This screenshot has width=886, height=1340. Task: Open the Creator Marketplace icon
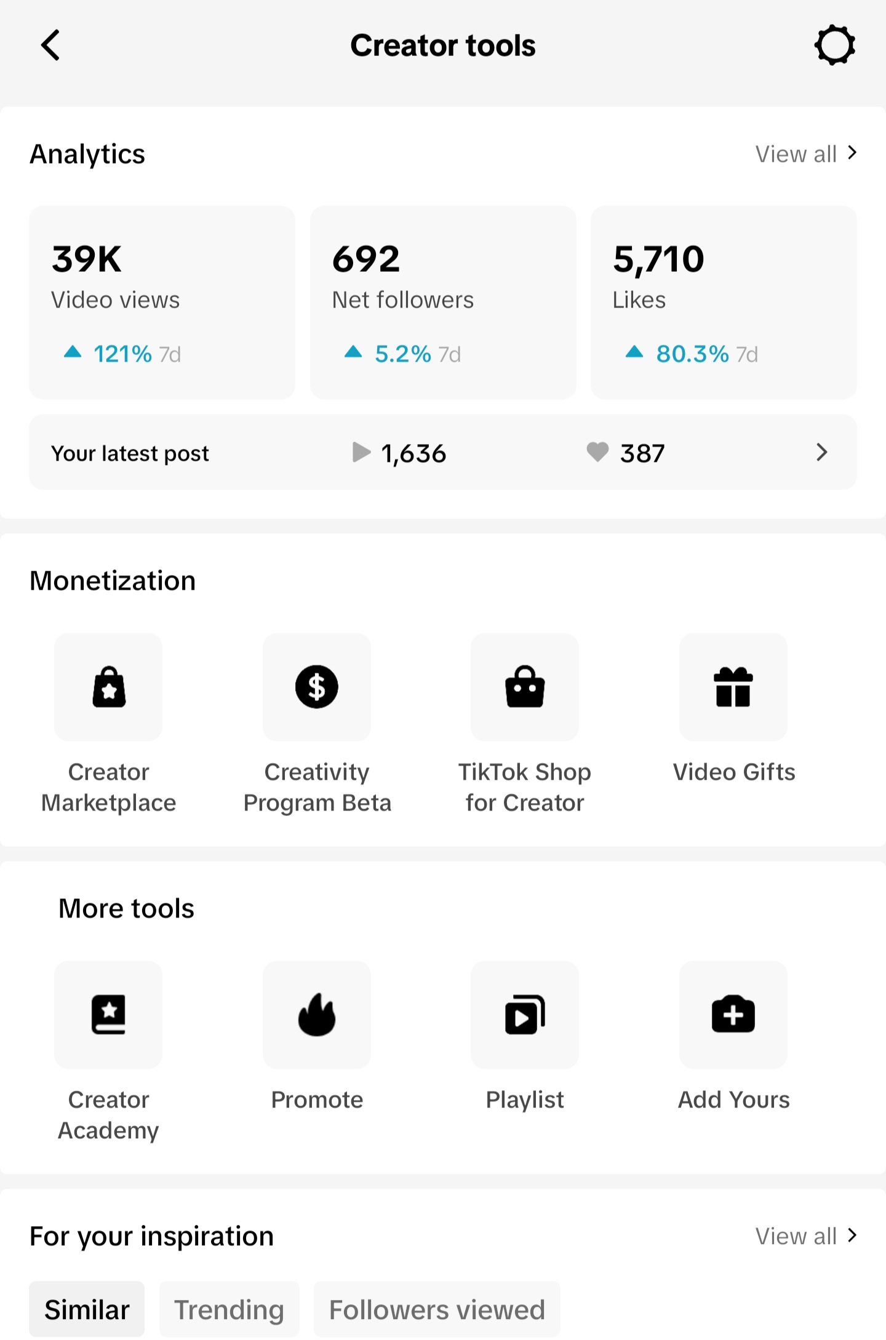coord(108,687)
